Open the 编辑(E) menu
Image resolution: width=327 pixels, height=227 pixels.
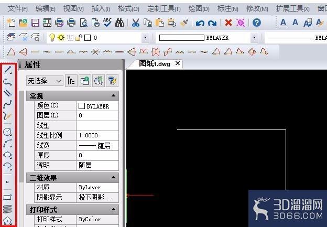coord(46,9)
